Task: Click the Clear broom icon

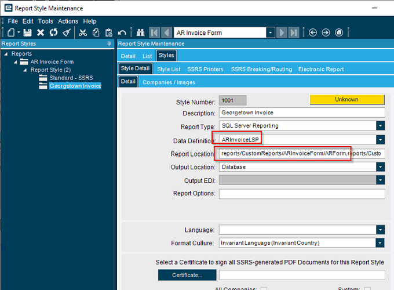Action: pyautogui.click(x=66, y=32)
